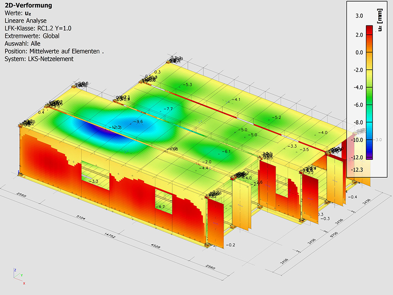
Task: Click the -4.7 label at wall opening
Action: point(160,207)
